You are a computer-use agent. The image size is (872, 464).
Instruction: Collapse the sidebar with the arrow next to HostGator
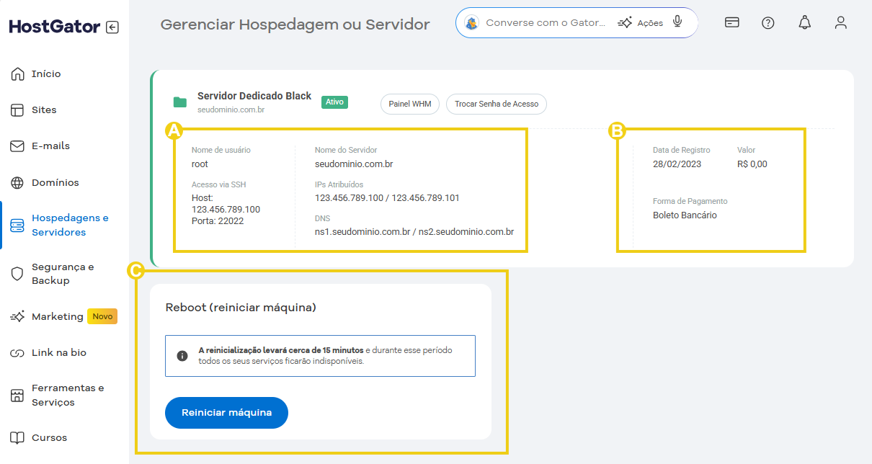(113, 26)
